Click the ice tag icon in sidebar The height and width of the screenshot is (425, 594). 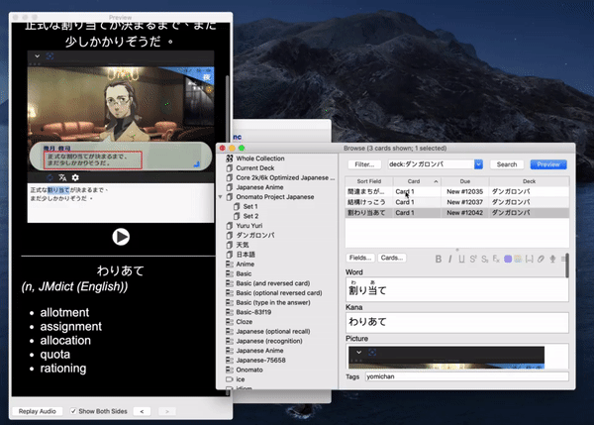click(x=230, y=379)
